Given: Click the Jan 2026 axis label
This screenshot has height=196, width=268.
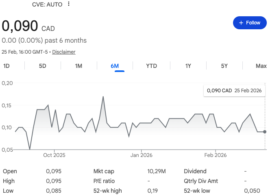Looking at the screenshot, I should [141, 155].
